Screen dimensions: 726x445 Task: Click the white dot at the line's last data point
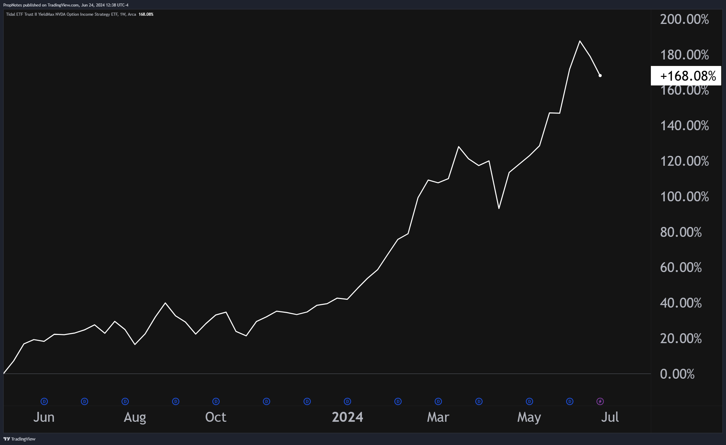click(x=600, y=75)
